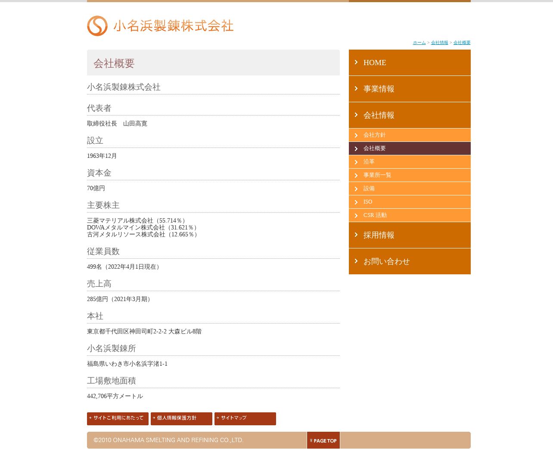The image size is (553, 449).
Task: Open the サイトご利用にあたって footer button
Action: click(118, 418)
